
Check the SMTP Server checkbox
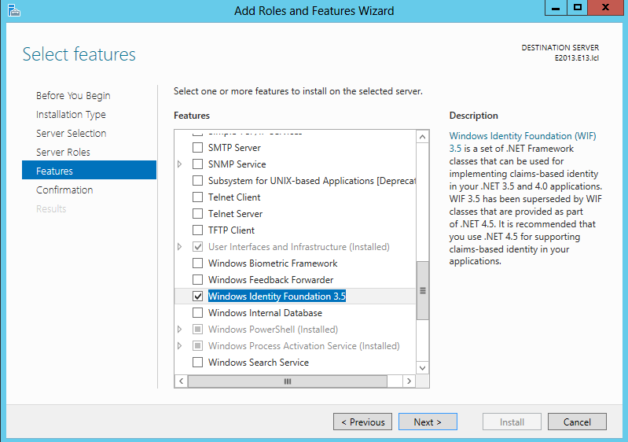point(197,148)
